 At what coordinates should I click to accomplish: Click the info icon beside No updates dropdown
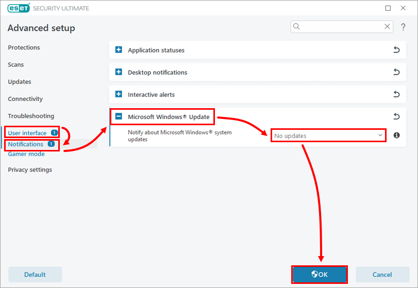pyautogui.click(x=396, y=135)
